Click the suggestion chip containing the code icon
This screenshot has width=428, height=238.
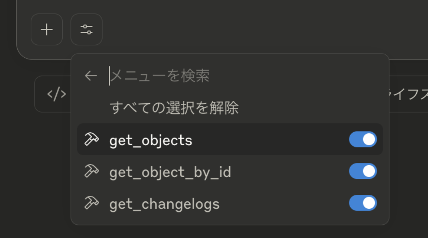[x=53, y=94]
